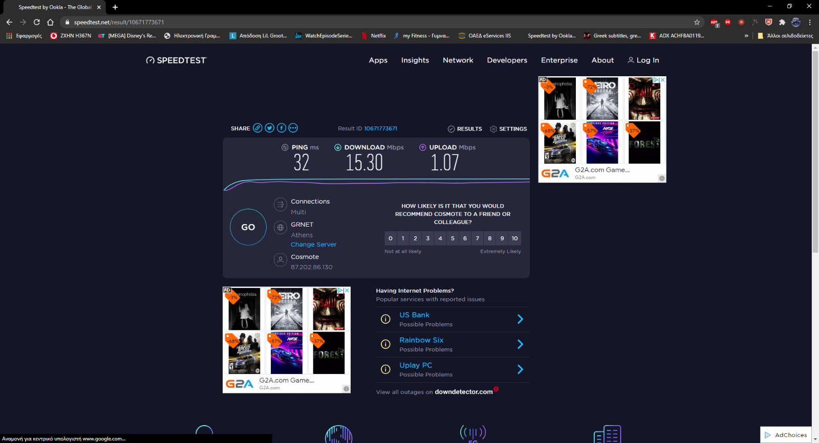The height and width of the screenshot is (443, 819).
Task: Open the RESULTS history
Action: click(x=465, y=129)
